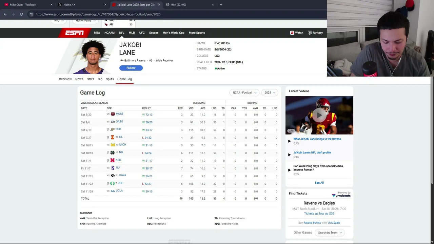Viewport: 434px width, 244px height.
Task: Expand the Hall of Fame scoreboard dropdown
Action: pos(85,21)
